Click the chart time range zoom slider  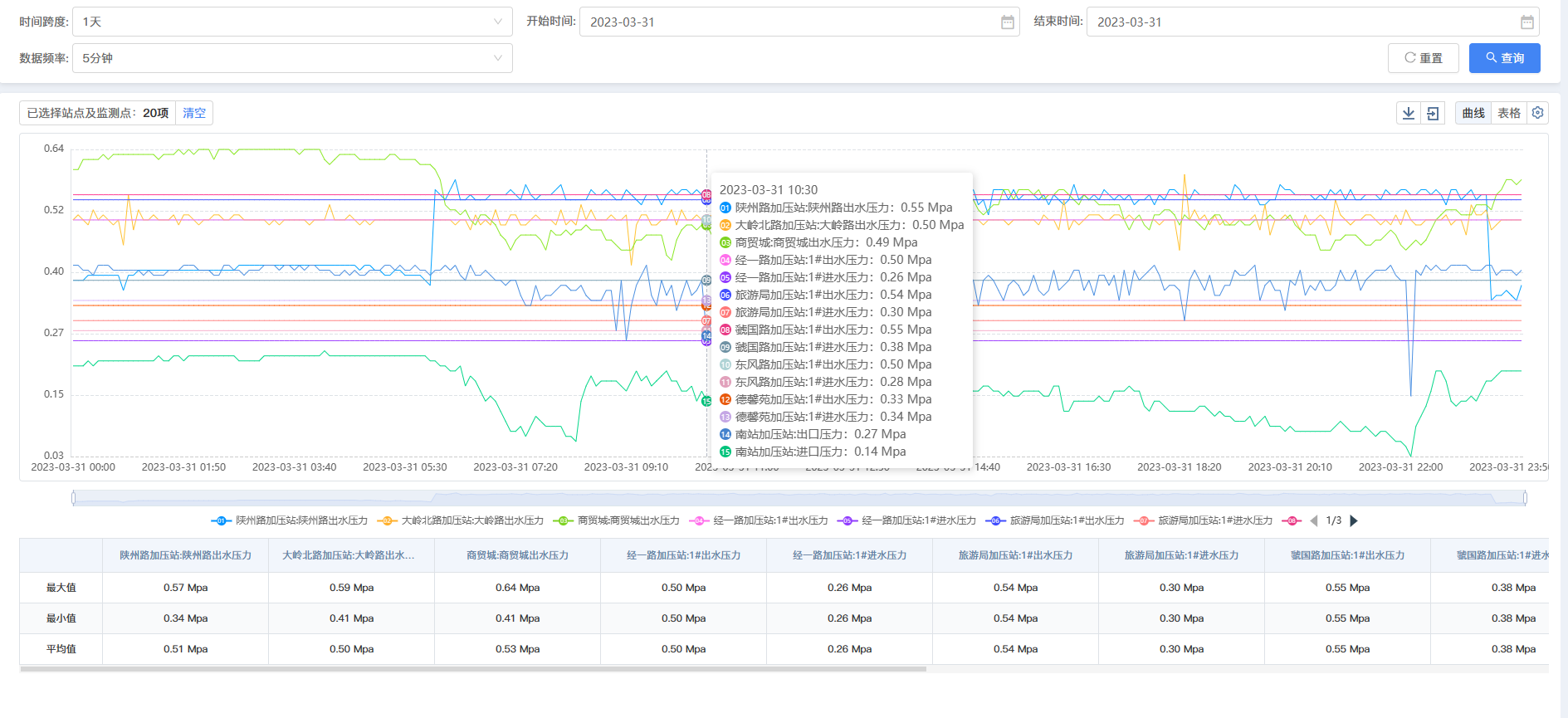799,498
